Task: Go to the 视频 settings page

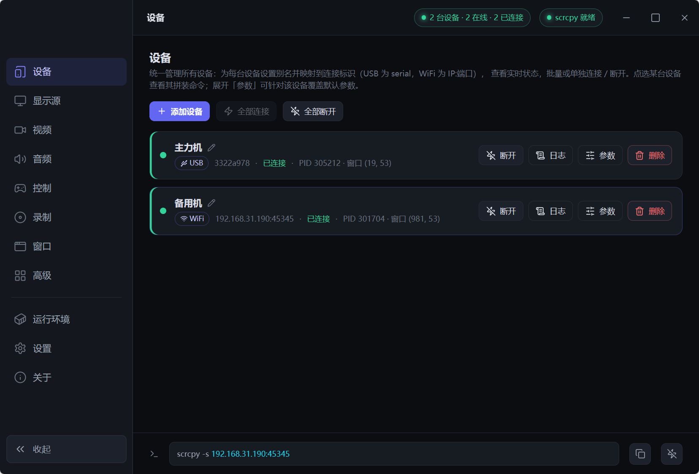Action: (x=66, y=130)
